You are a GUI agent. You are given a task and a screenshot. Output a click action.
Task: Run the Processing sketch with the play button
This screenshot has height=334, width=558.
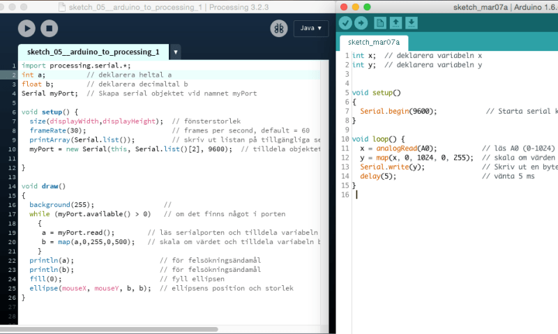tap(27, 28)
